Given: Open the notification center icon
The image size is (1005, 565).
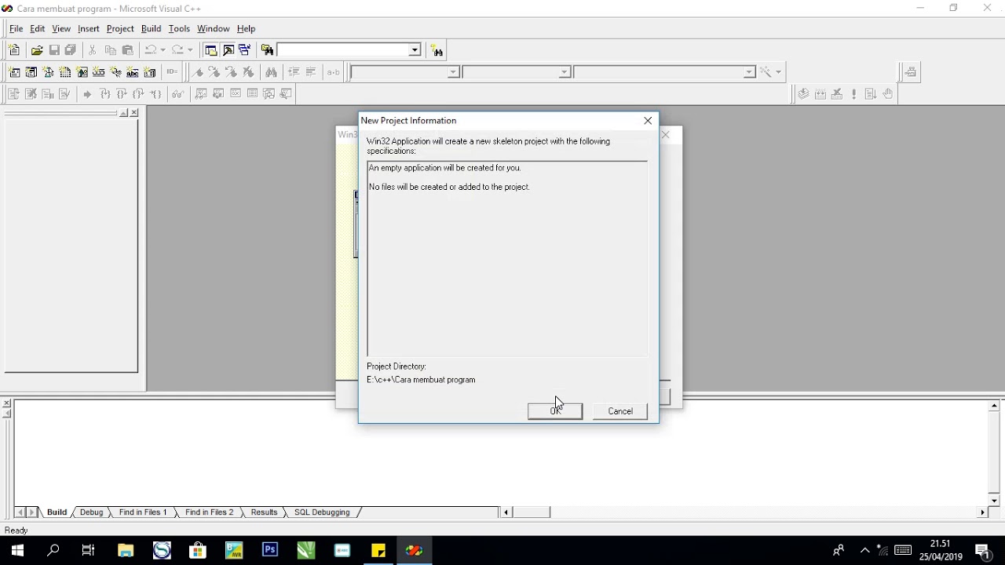Looking at the screenshot, I should pyautogui.click(x=982, y=551).
